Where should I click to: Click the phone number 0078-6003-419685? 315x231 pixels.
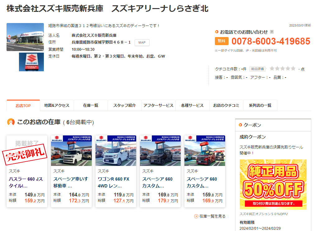271,41
